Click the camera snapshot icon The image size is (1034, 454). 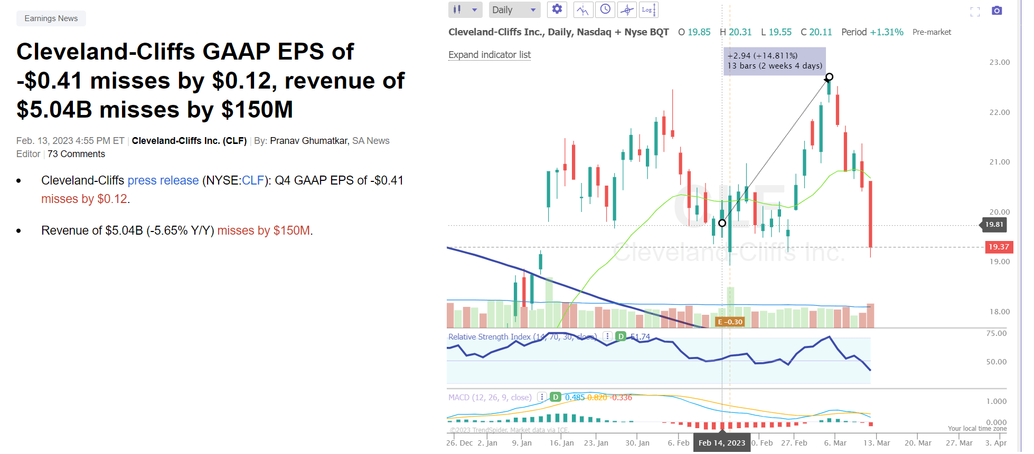(997, 11)
